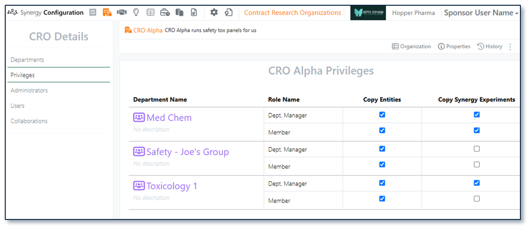Image resolution: width=529 pixels, height=229 pixels.
Task: Click the Copy Synergy Experiments column header
Action: (x=476, y=100)
